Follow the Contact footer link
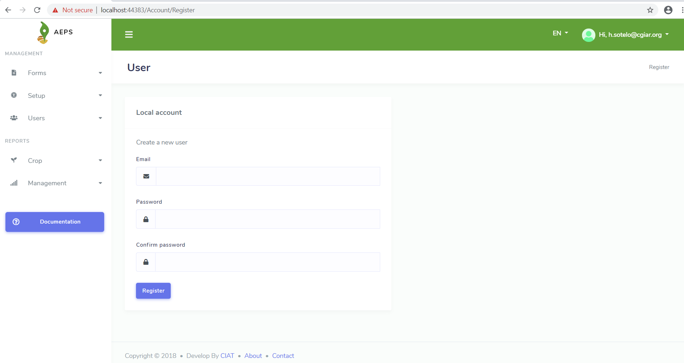This screenshot has width=684, height=363. point(283,356)
